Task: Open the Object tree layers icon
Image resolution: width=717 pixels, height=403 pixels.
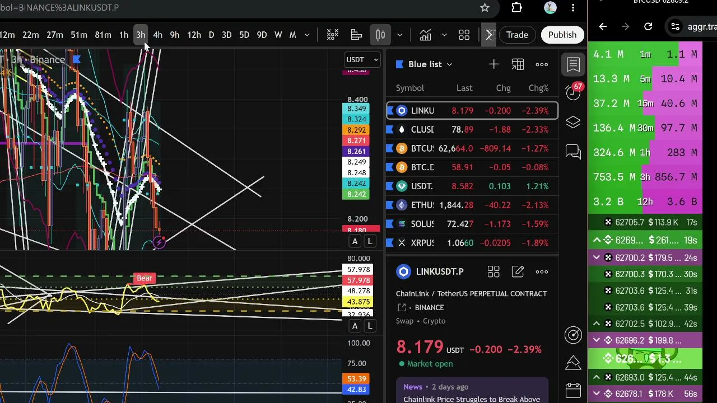Action: (x=573, y=123)
